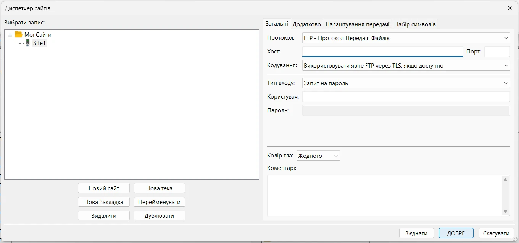Open the Кодування dropdown

406,66
